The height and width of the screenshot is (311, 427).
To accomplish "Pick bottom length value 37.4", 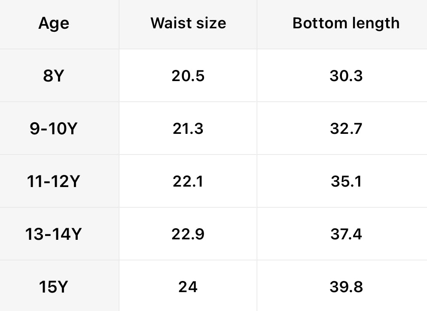I will pyautogui.click(x=346, y=234).
